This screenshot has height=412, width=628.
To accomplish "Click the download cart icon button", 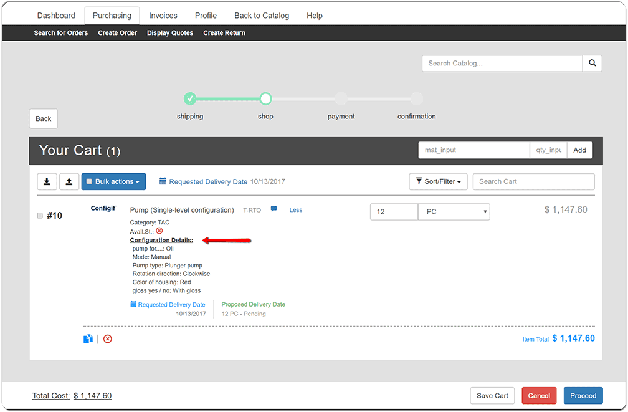I will point(47,181).
